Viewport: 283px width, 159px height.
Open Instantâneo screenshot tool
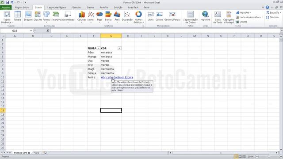pos(68,17)
